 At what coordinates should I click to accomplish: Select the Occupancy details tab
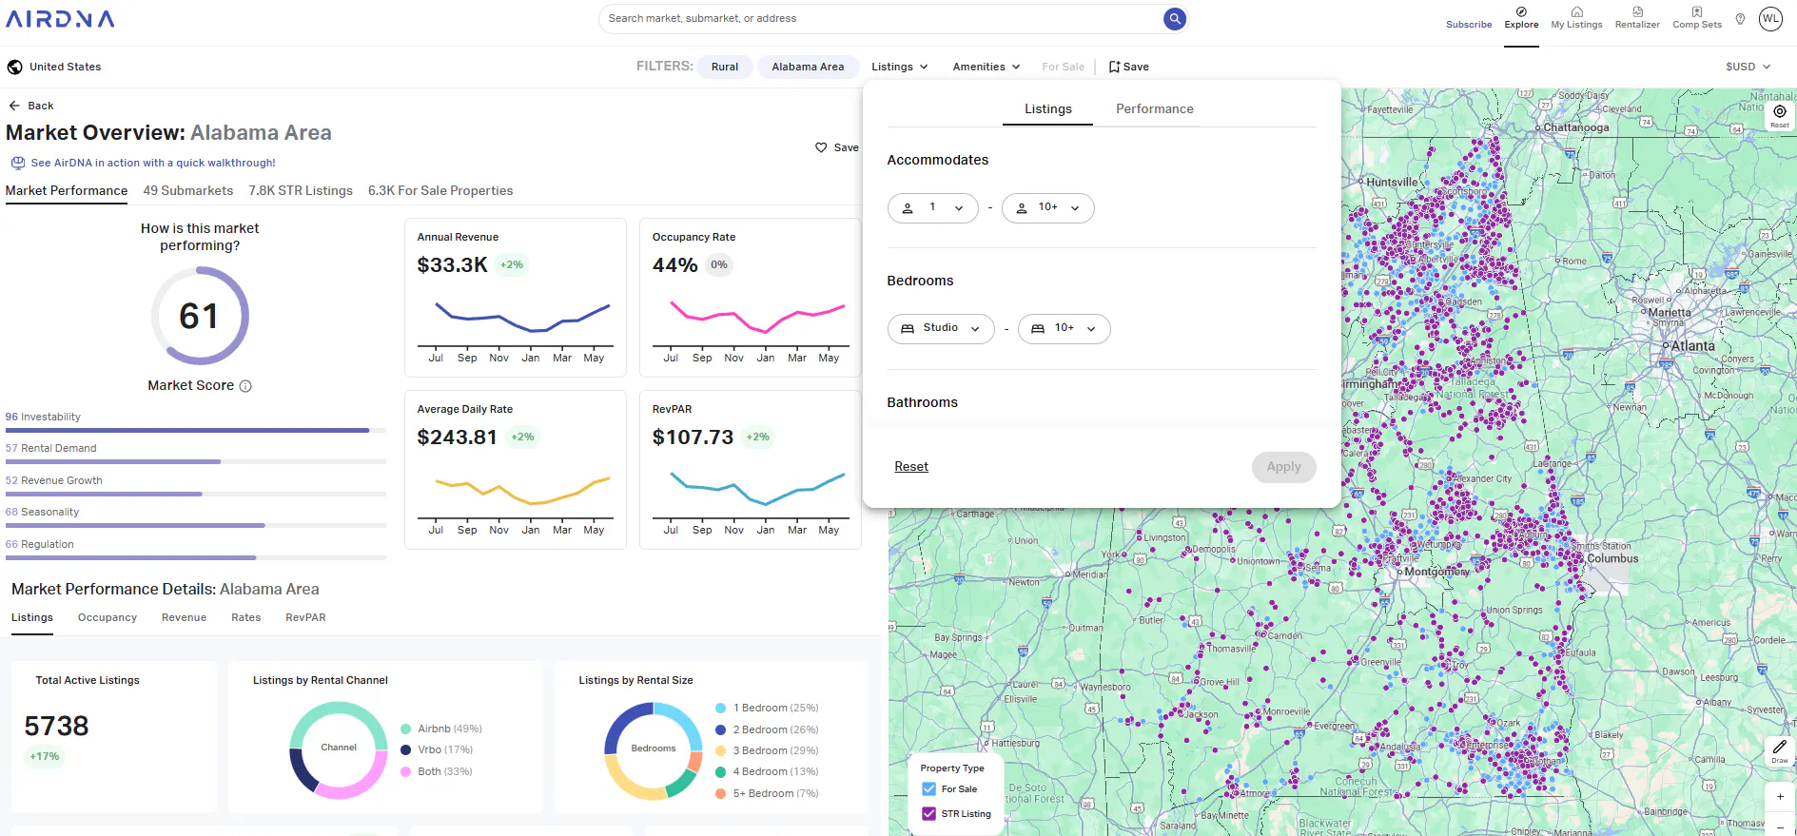tap(107, 618)
